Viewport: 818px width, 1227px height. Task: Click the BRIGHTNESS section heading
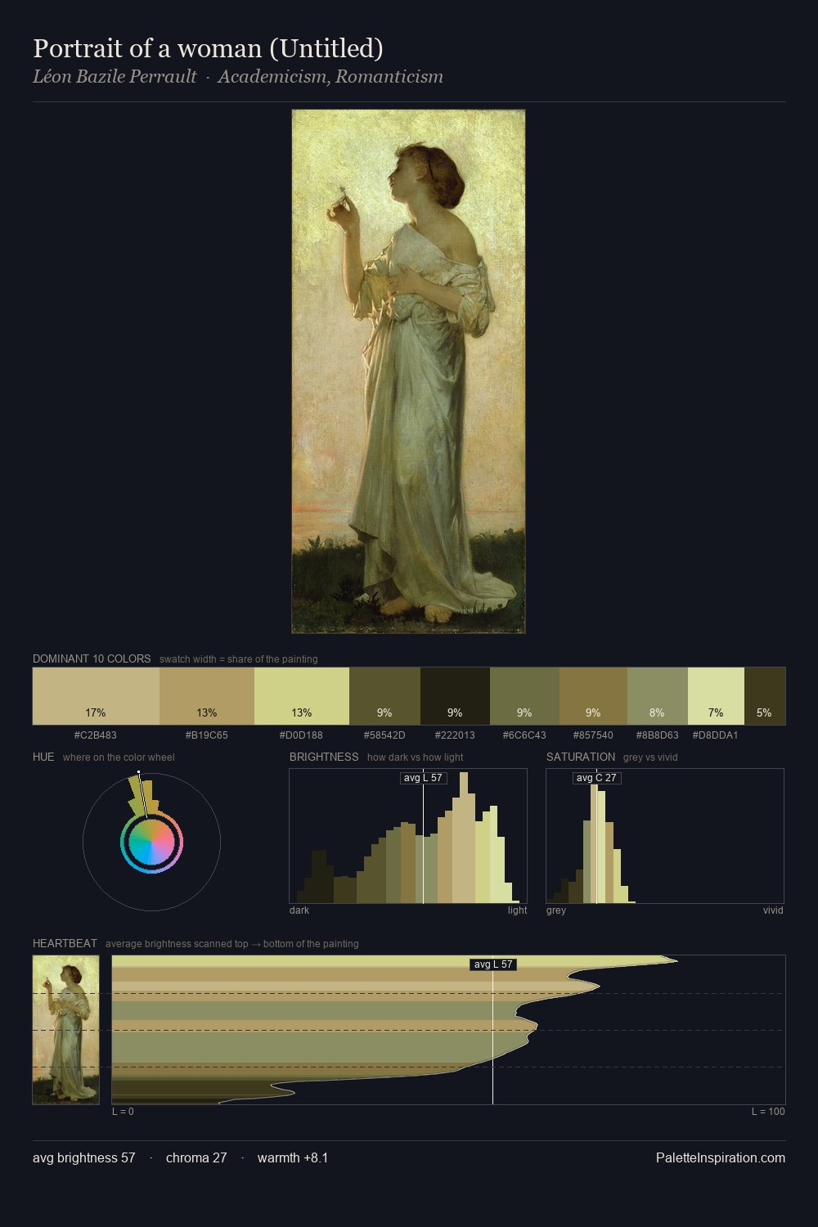[x=324, y=757]
